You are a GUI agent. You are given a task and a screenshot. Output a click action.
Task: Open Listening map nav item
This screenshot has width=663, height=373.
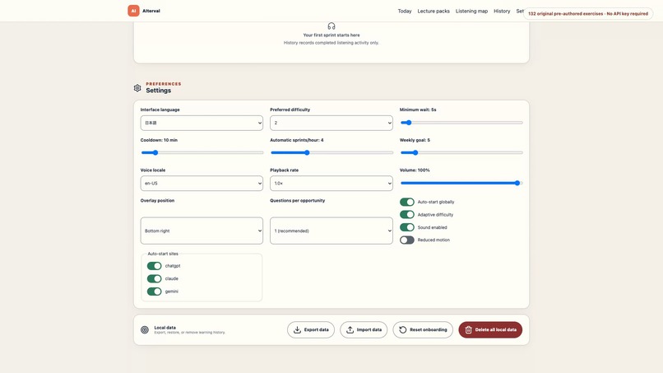tap(471, 11)
